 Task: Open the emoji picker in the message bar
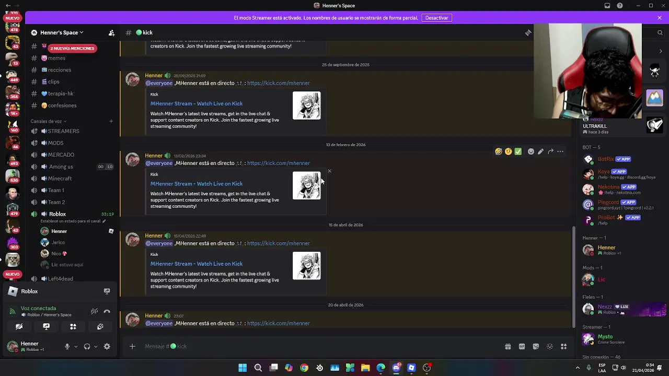550,346
